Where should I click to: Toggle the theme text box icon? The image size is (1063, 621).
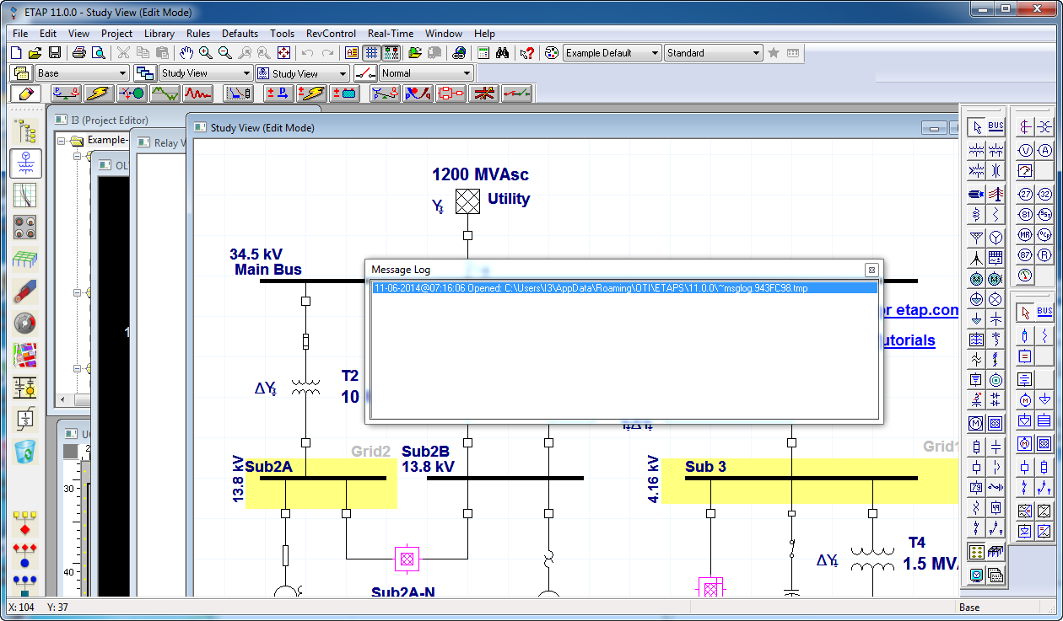point(351,53)
